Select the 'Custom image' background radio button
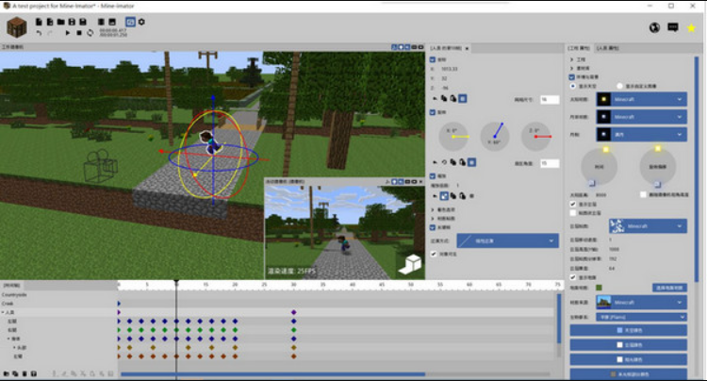The width and height of the screenshot is (707, 381). tap(620, 86)
